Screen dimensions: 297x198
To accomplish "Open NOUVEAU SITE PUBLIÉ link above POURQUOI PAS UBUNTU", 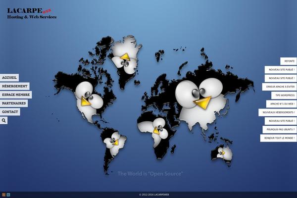I will pyautogui.click(x=281, y=121).
